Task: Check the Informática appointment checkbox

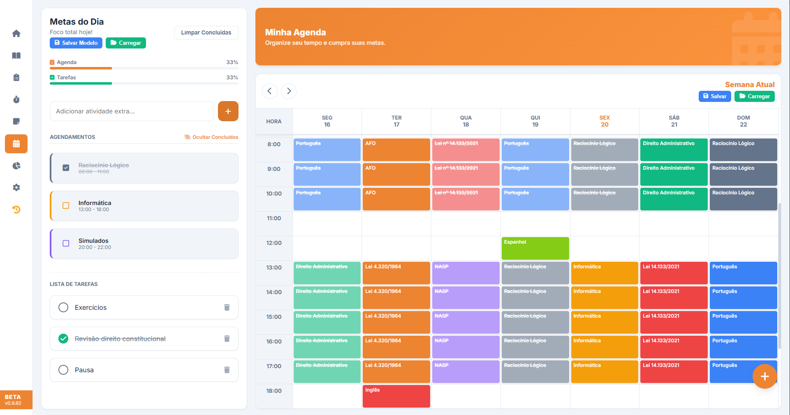Action: (x=66, y=205)
